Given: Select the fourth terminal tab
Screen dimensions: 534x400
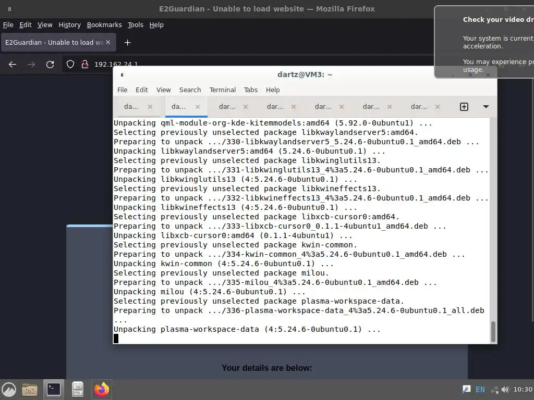Looking at the screenshot, I should pyautogui.click(x=275, y=107).
